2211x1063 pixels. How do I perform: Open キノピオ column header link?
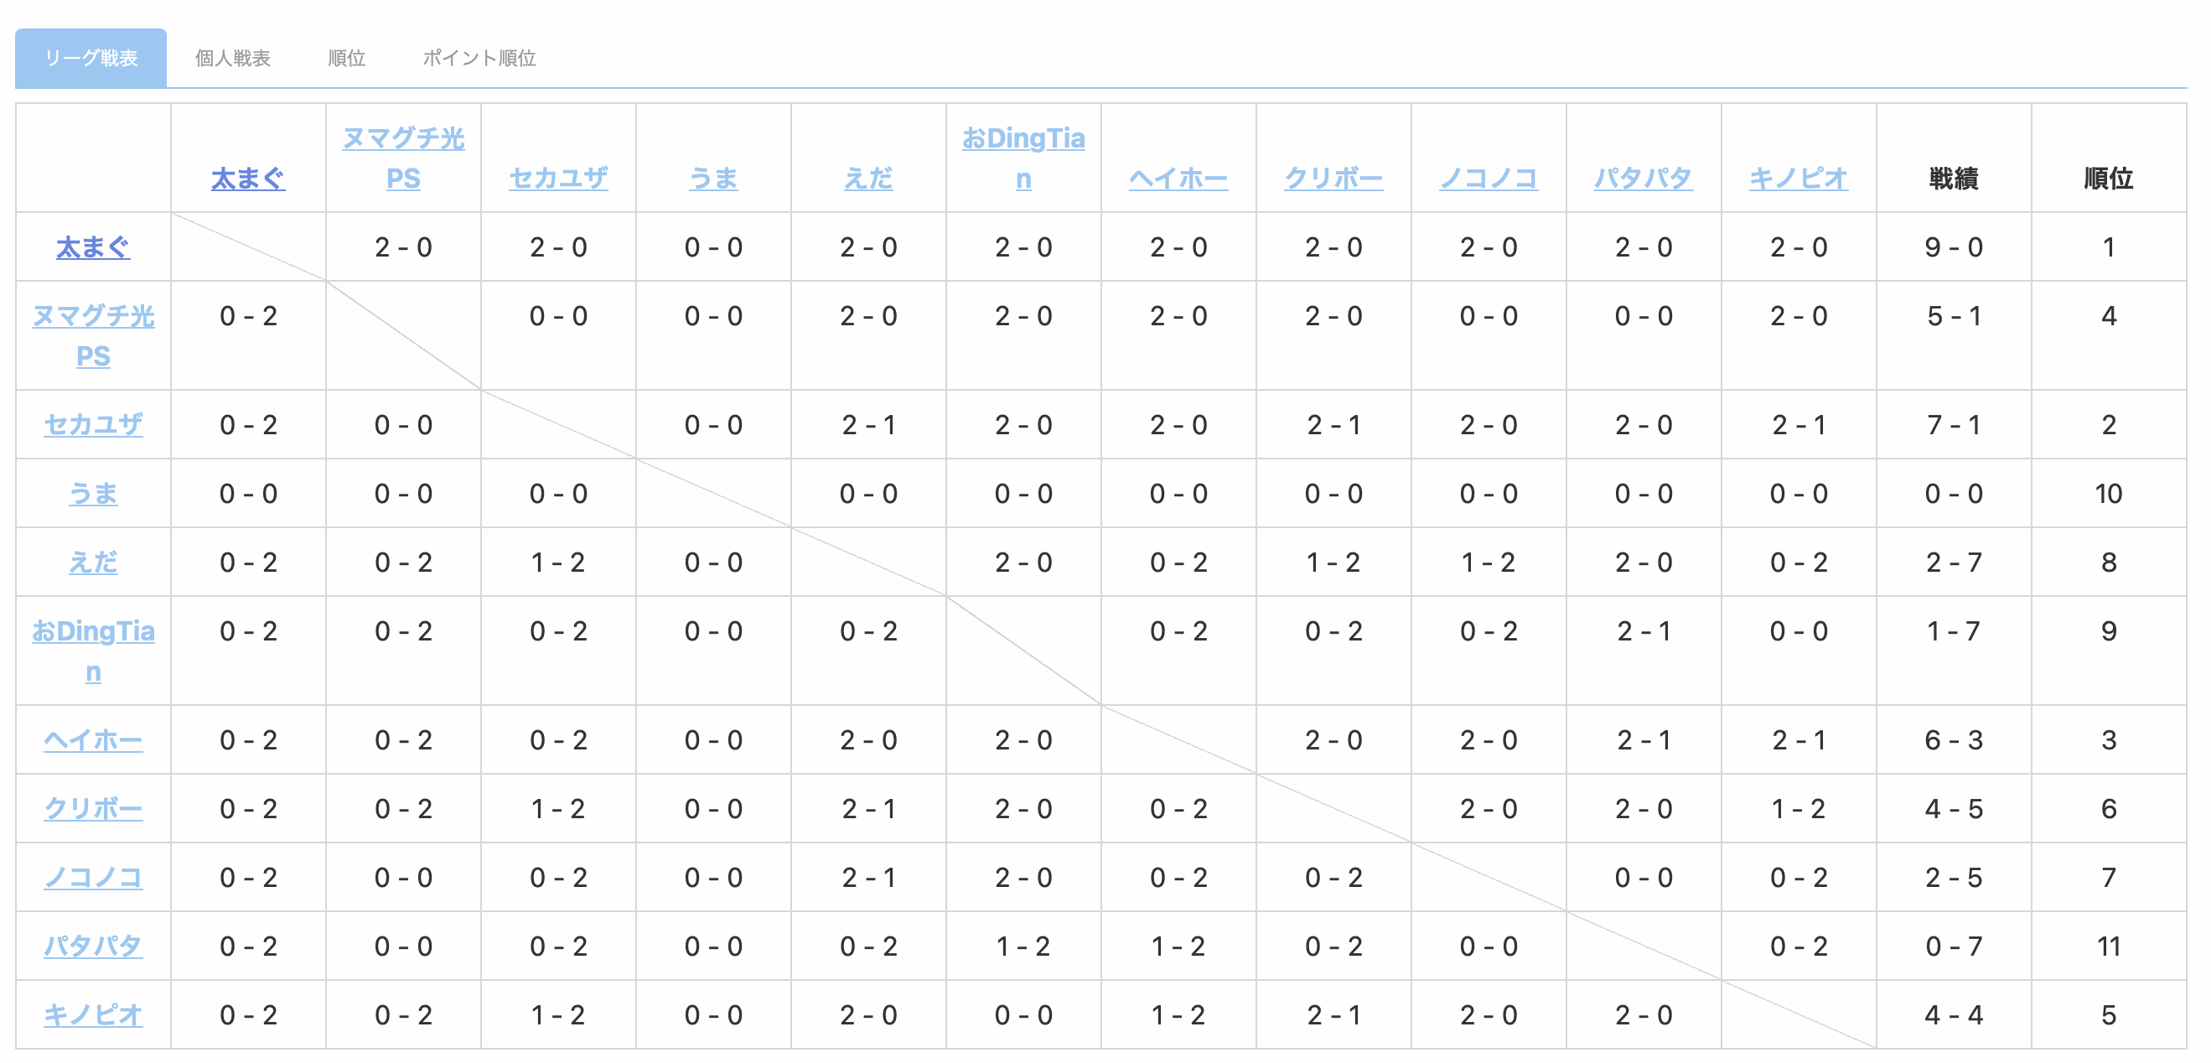(1799, 179)
